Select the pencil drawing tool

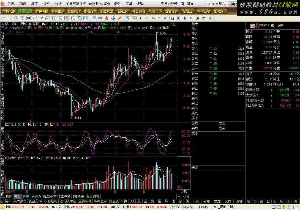(119, 18)
